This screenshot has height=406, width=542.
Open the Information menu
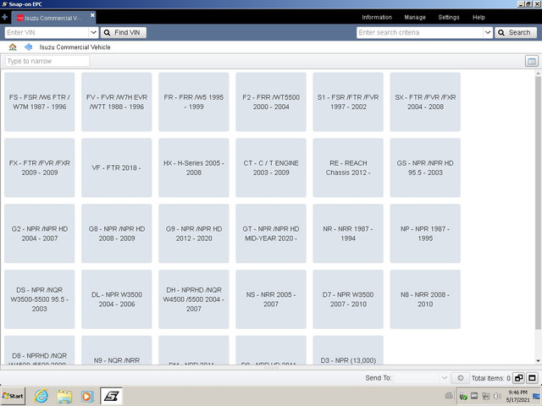pyautogui.click(x=377, y=17)
